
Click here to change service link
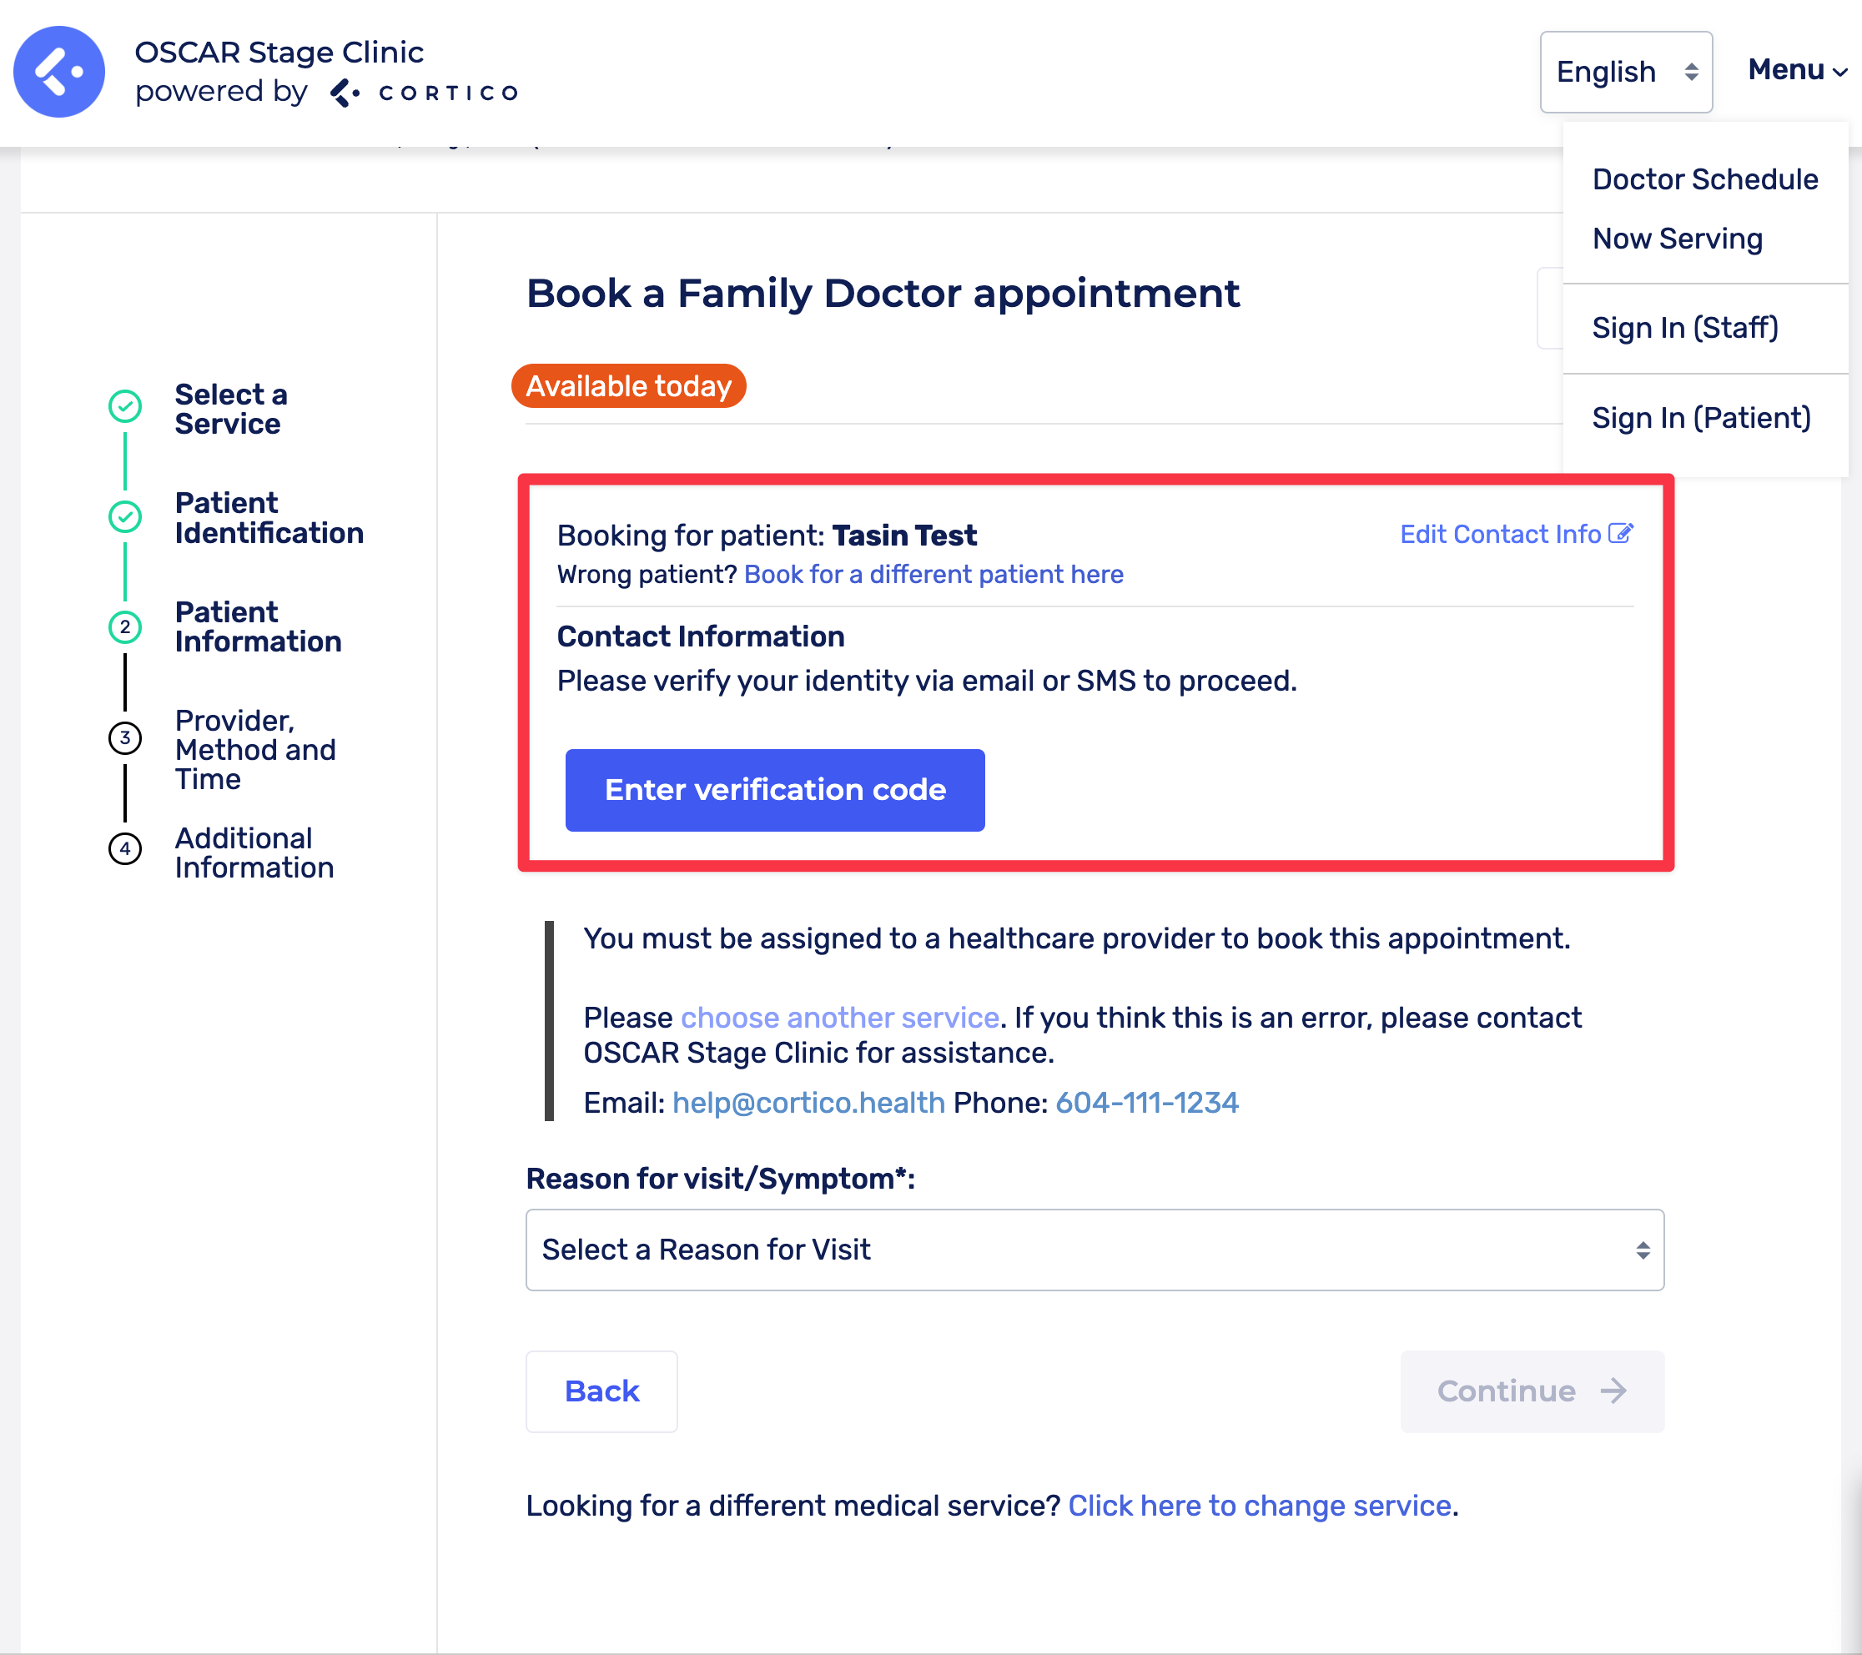[1259, 1506]
